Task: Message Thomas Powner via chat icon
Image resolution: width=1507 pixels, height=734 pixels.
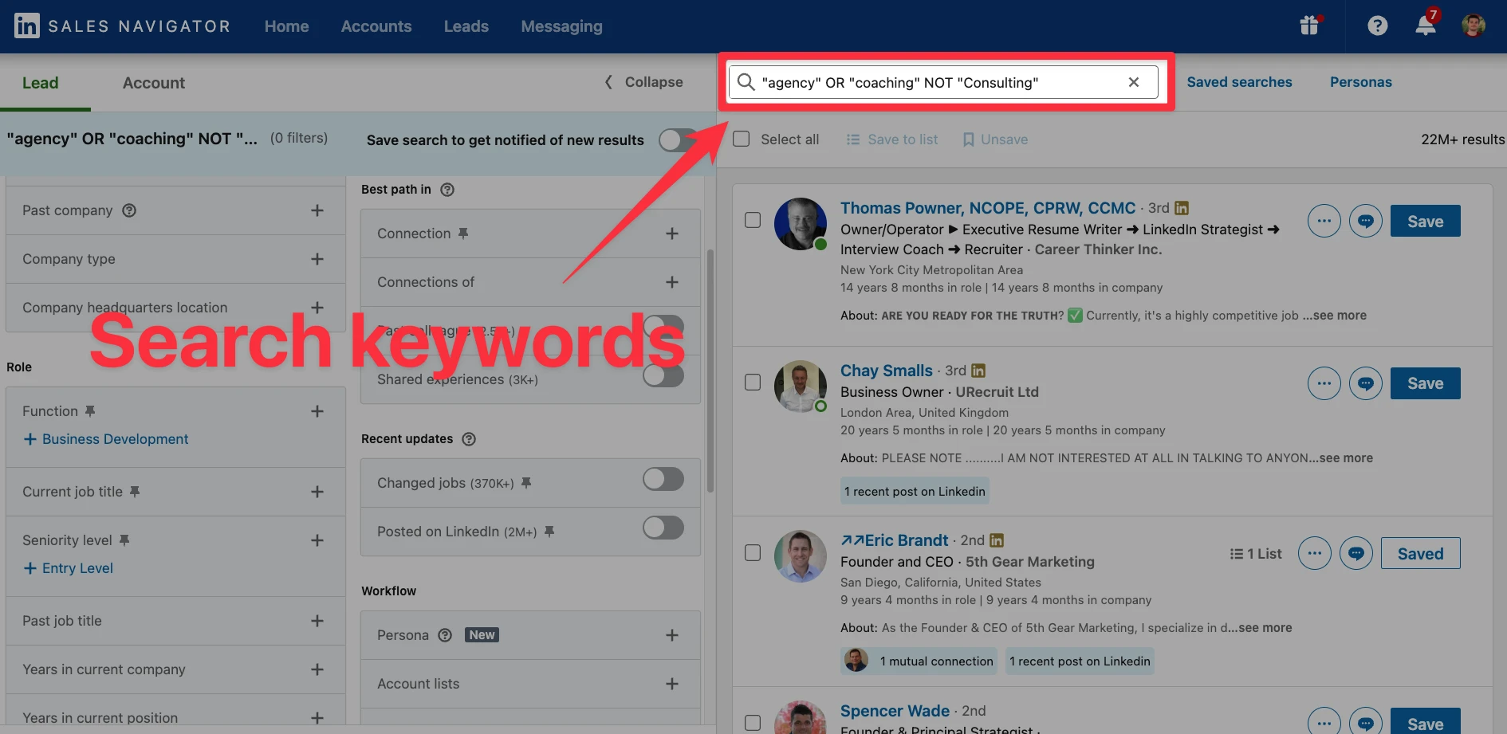Action: [x=1365, y=221]
